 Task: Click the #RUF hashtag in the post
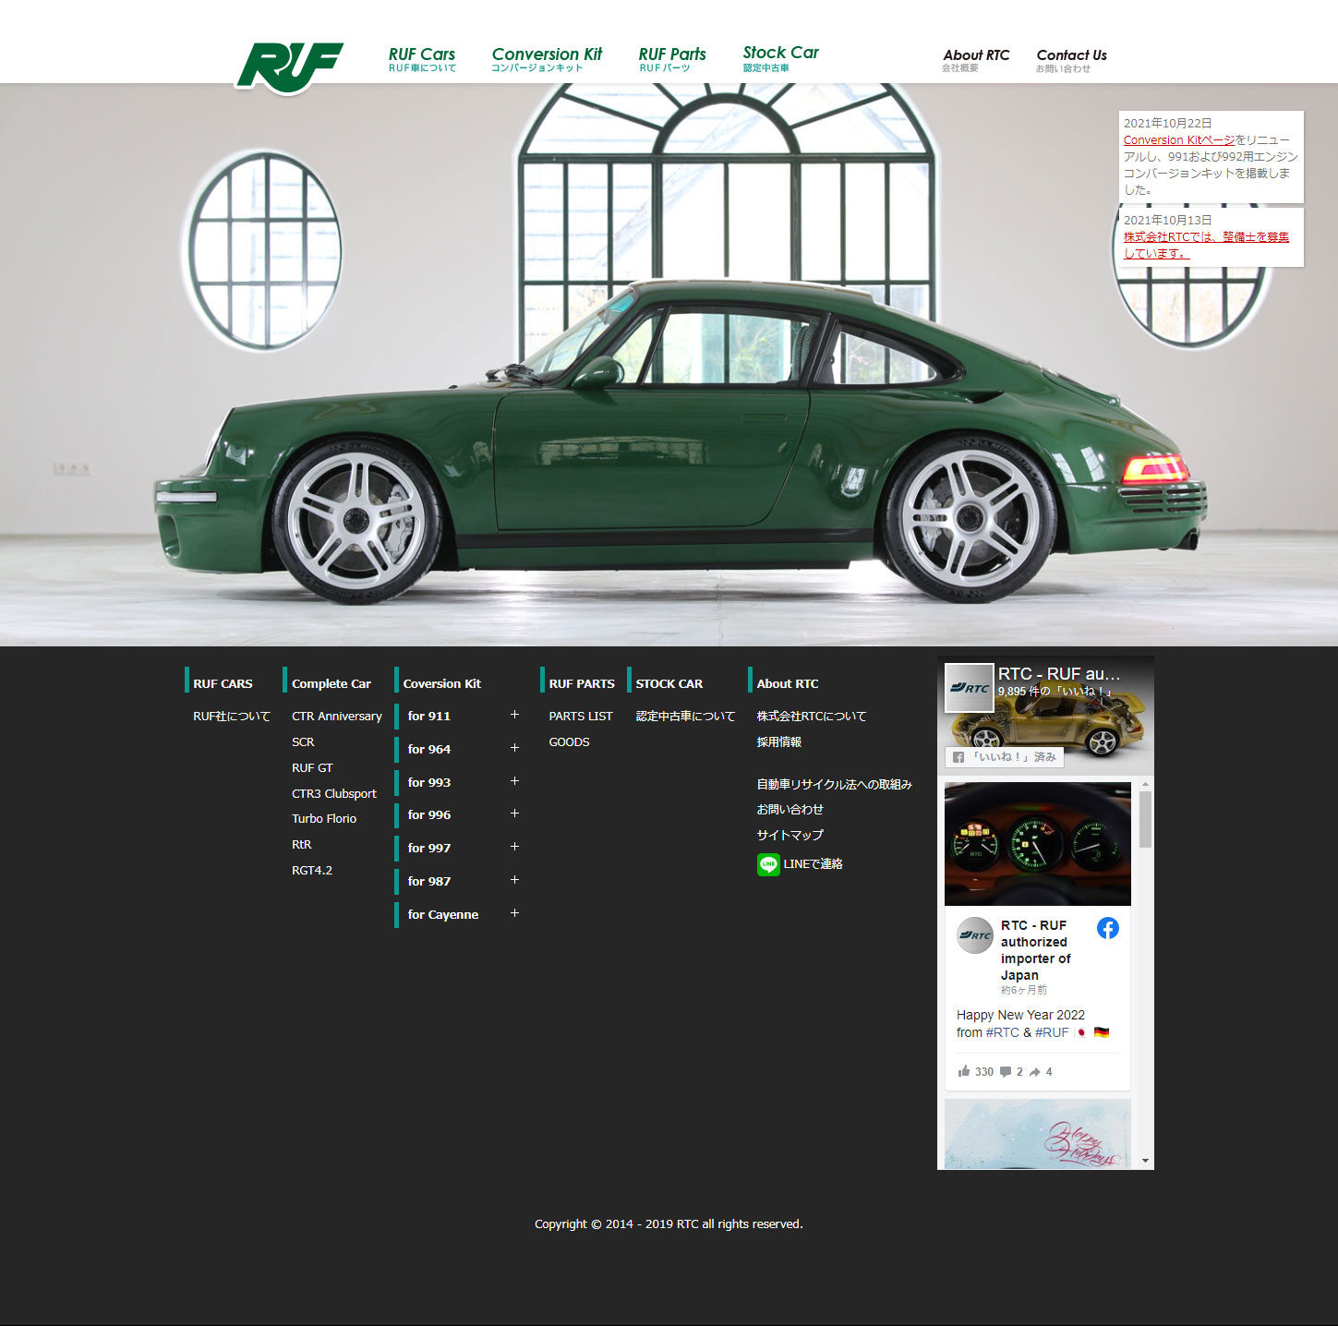click(x=1052, y=1032)
